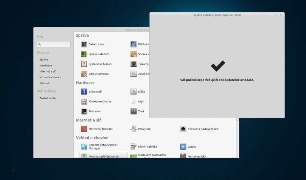Screen dimensions: 306x180
Task: Click the Správa ovladačů window title bar
Action: click(x=217, y=15)
